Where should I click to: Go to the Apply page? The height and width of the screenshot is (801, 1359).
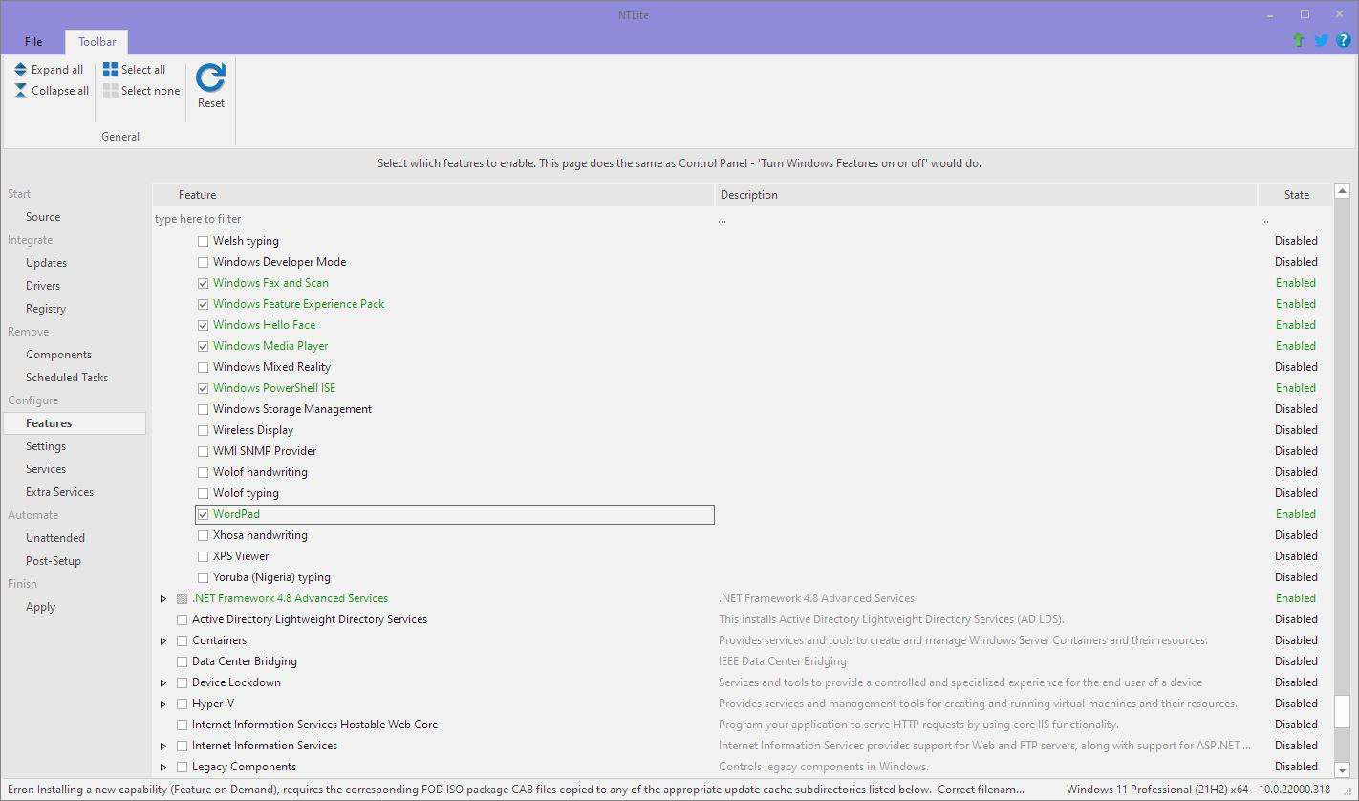pyautogui.click(x=40, y=607)
